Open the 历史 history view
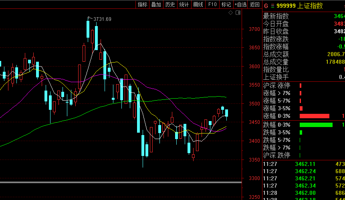The image size is (345, 200). tap(170, 5)
